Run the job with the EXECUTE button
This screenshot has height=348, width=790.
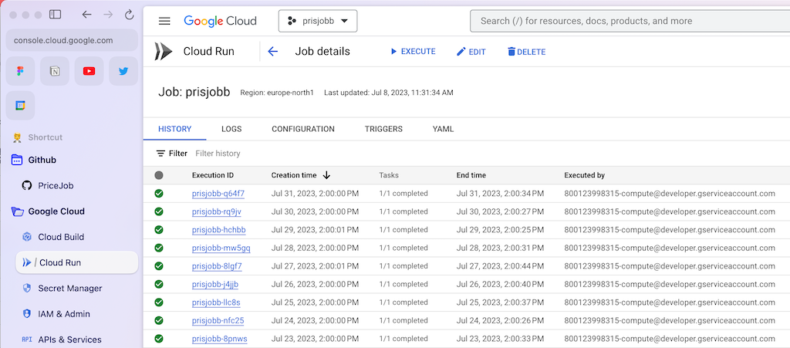[413, 52]
